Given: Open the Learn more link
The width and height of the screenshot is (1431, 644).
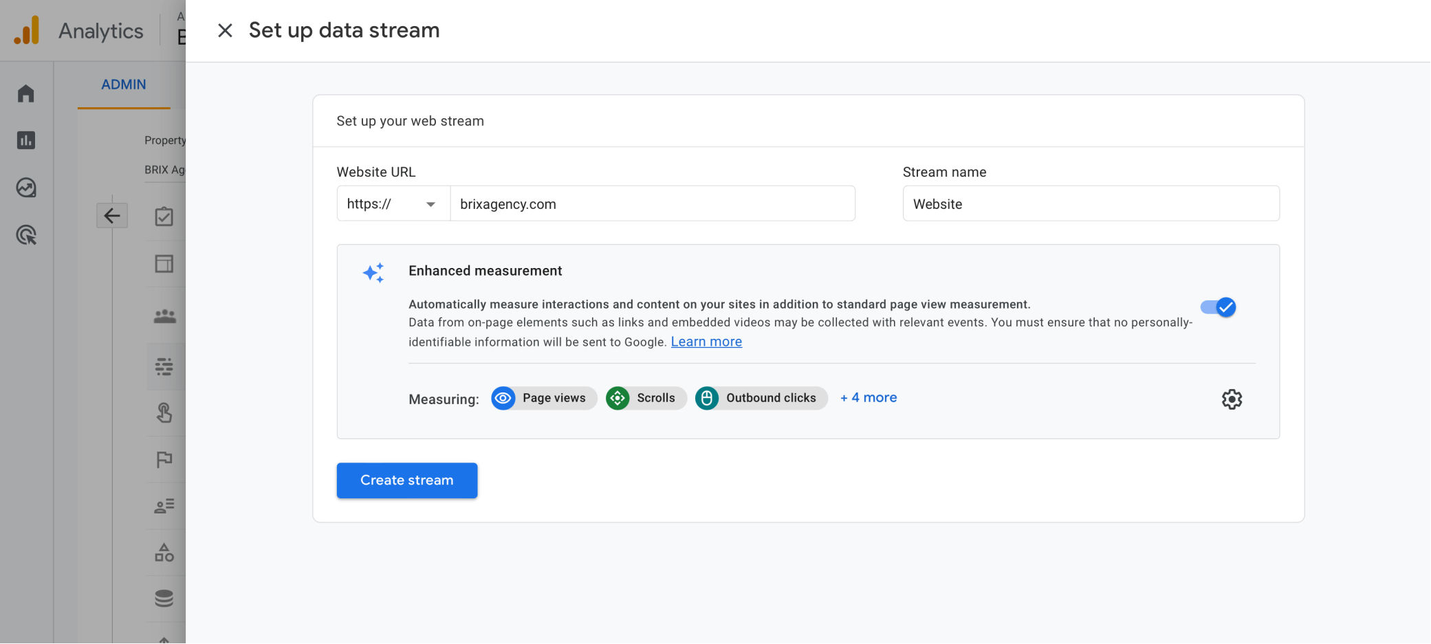Looking at the screenshot, I should (706, 341).
